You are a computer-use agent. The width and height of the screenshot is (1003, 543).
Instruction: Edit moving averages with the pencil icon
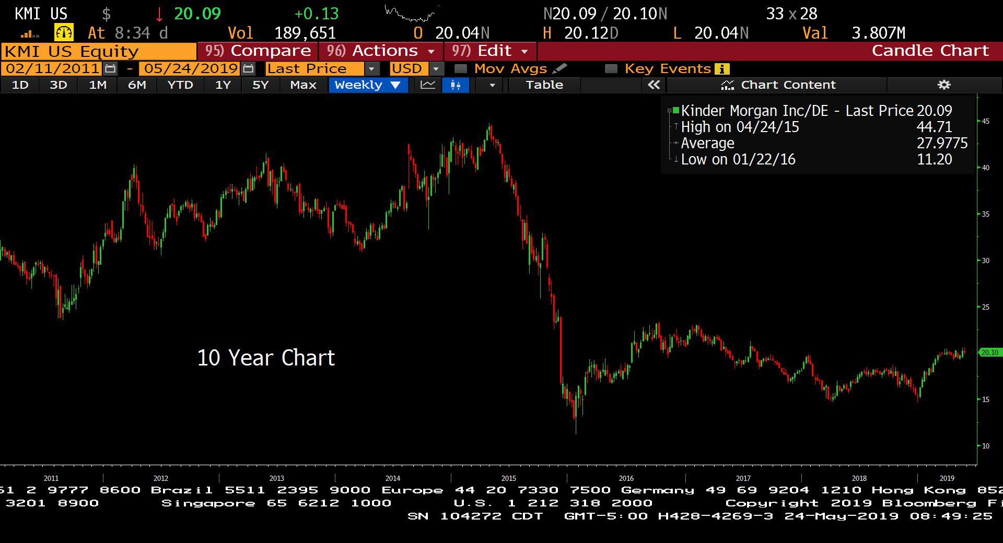(559, 68)
